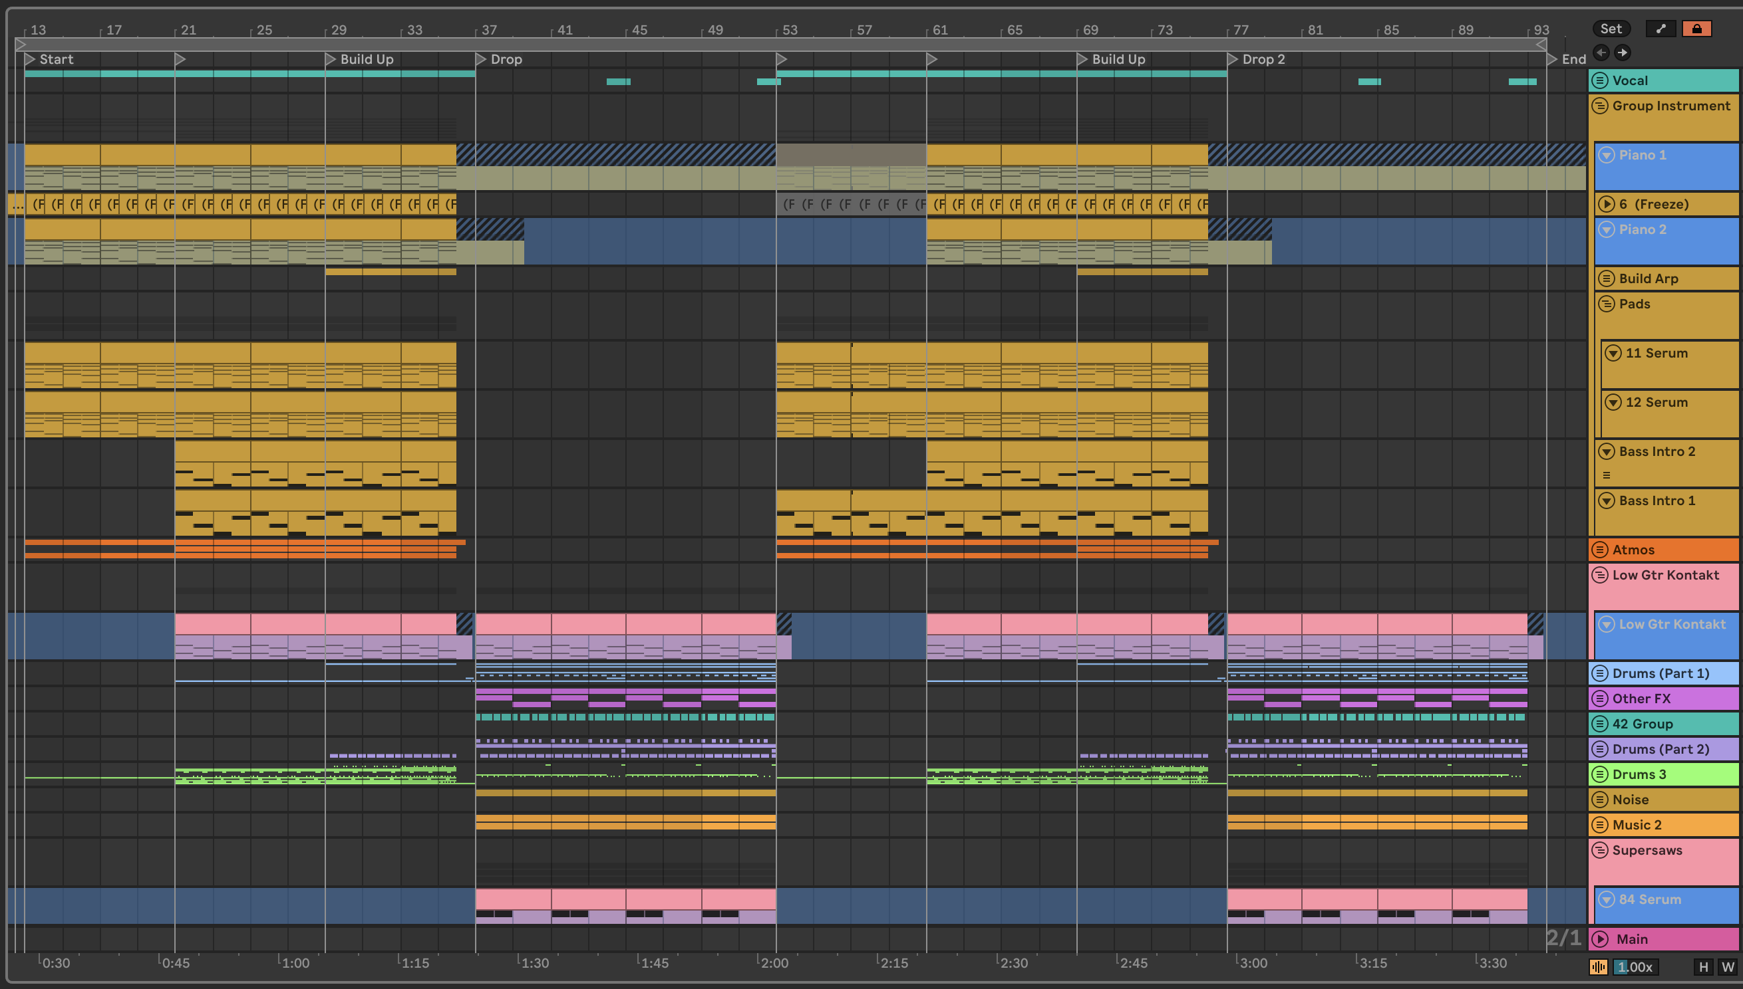Fold the Piano 2 track

1607,229
